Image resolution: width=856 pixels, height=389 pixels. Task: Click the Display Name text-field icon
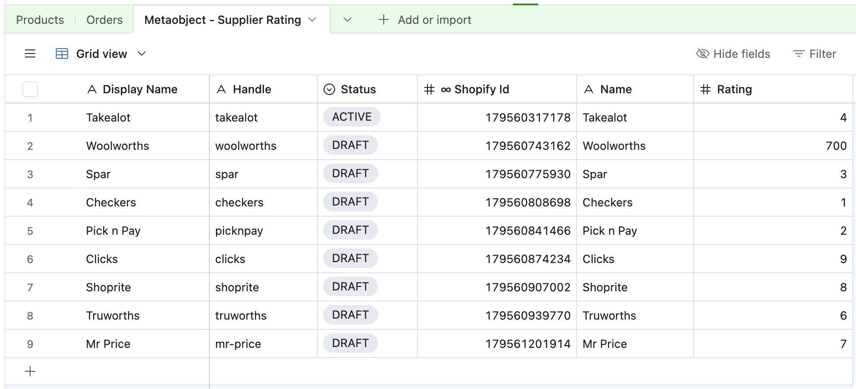[x=92, y=89]
